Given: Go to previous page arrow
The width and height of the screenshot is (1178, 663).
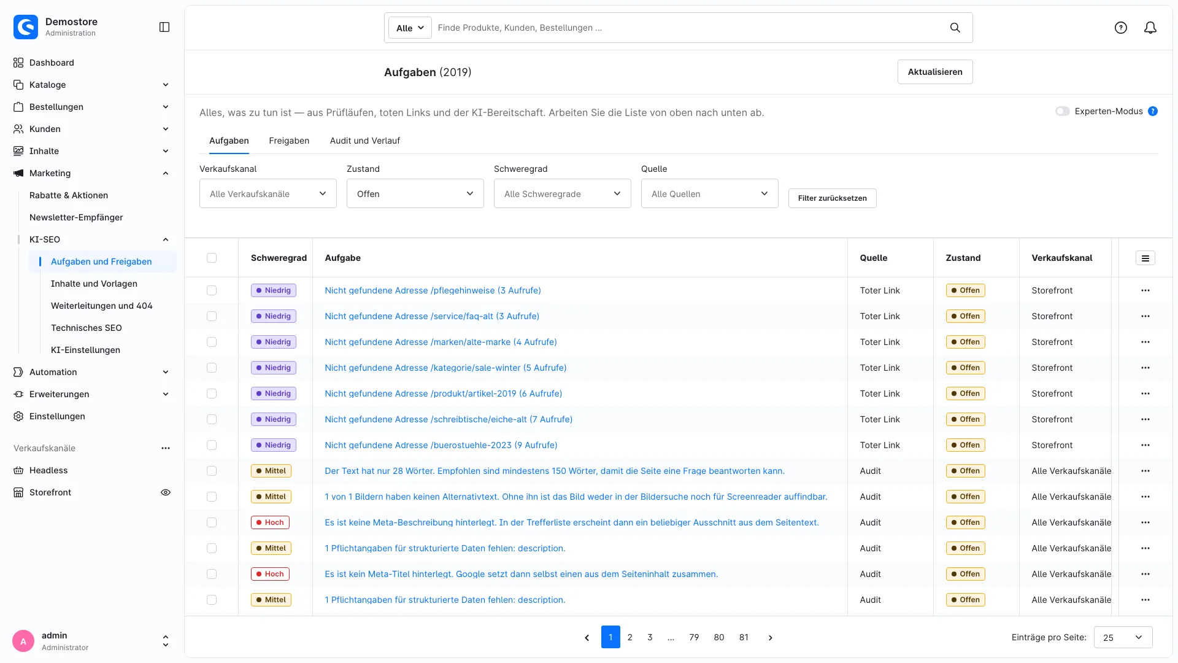Looking at the screenshot, I should tap(587, 638).
